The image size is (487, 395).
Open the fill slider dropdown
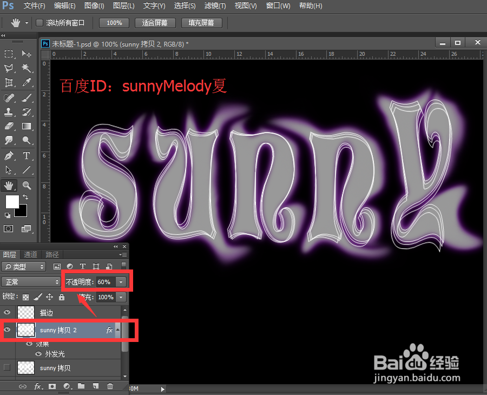[x=121, y=297]
